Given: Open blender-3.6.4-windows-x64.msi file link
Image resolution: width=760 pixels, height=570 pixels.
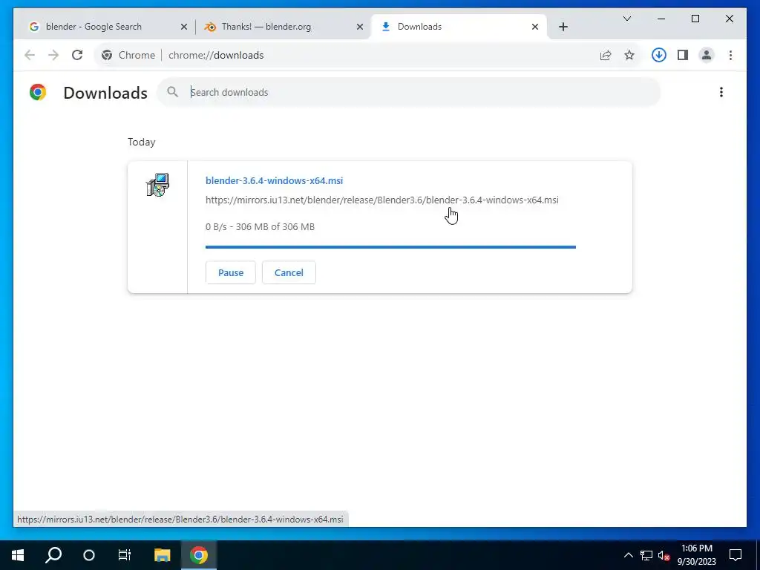Looking at the screenshot, I should pos(275,180).
